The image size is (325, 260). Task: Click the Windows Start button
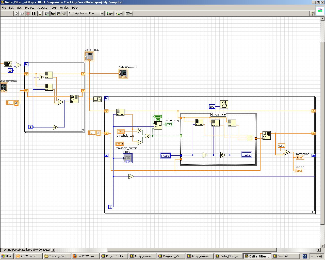click(x=7, y=256)
